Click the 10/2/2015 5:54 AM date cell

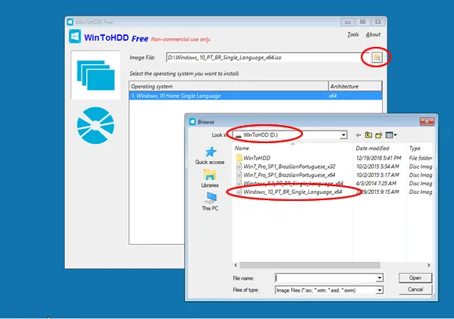pyautogui.click(x=377, y=167)
